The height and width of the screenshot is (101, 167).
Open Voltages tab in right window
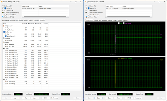[104, 20]
